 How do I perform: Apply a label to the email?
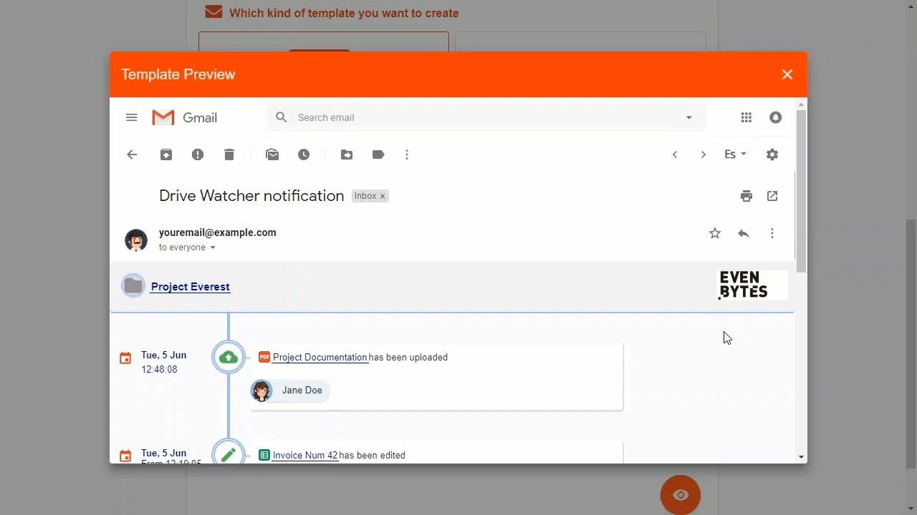click(x=378, y=154)
